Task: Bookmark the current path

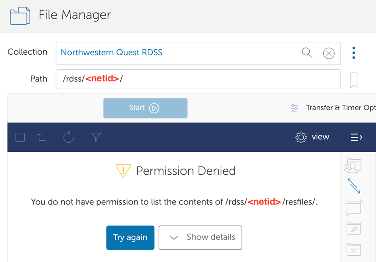Action: 353,80
